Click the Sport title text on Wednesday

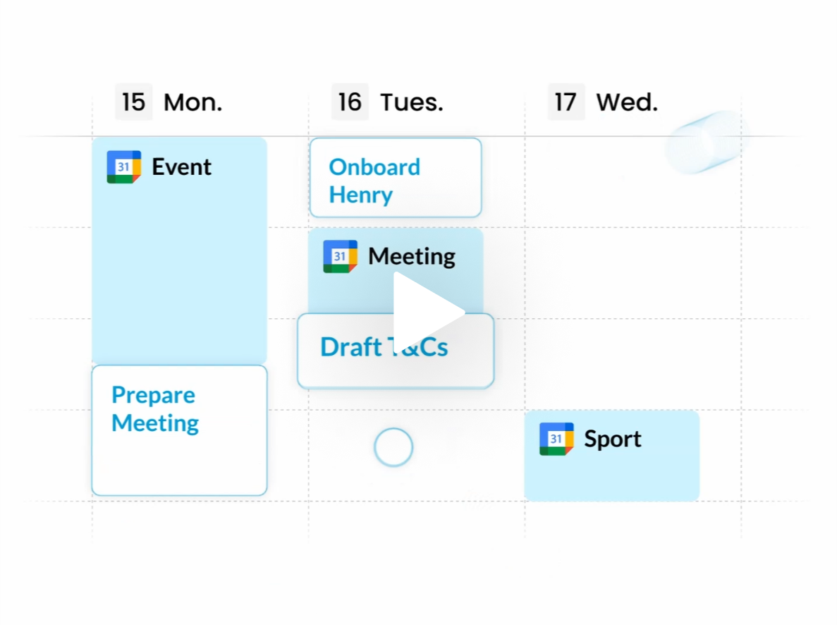[x=612, y=439]
